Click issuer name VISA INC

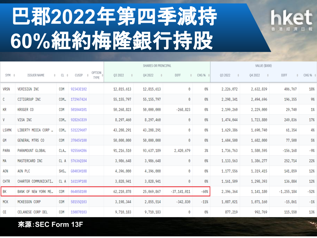[25, 120]
